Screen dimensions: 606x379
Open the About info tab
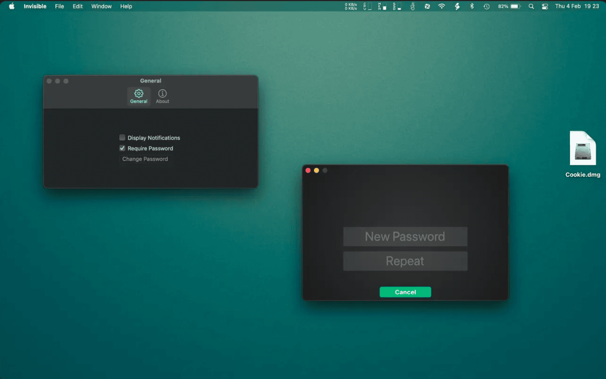(x=162, y=96)
